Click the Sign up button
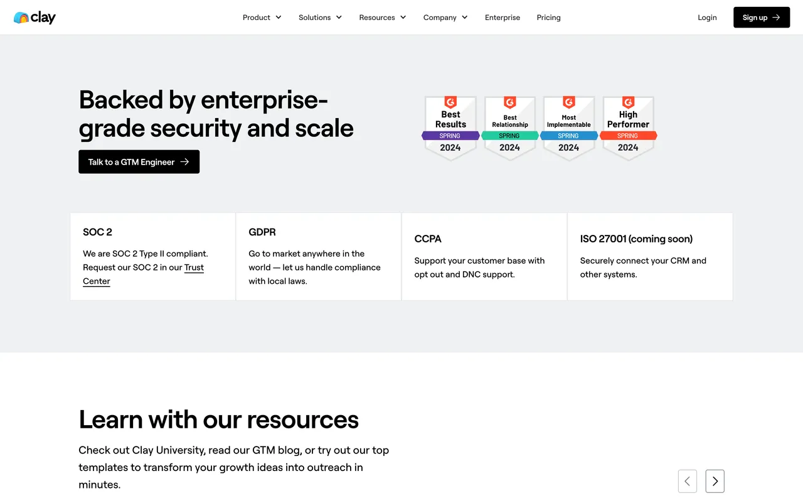 tap(761, 18)
